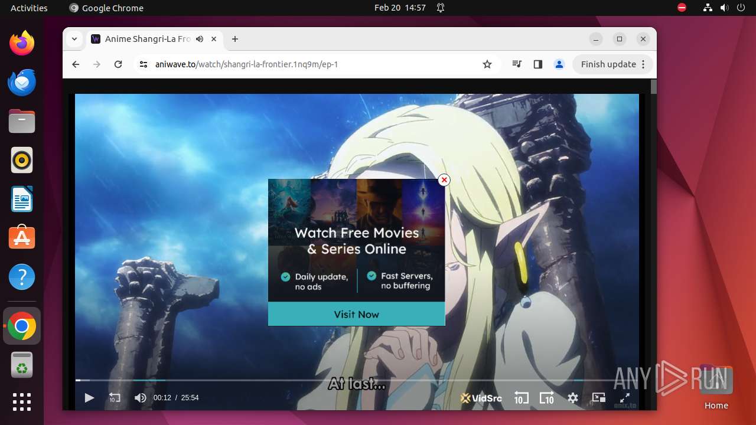Bookmark this page with star icon
756x425 pixels.
tap(487, 64)
